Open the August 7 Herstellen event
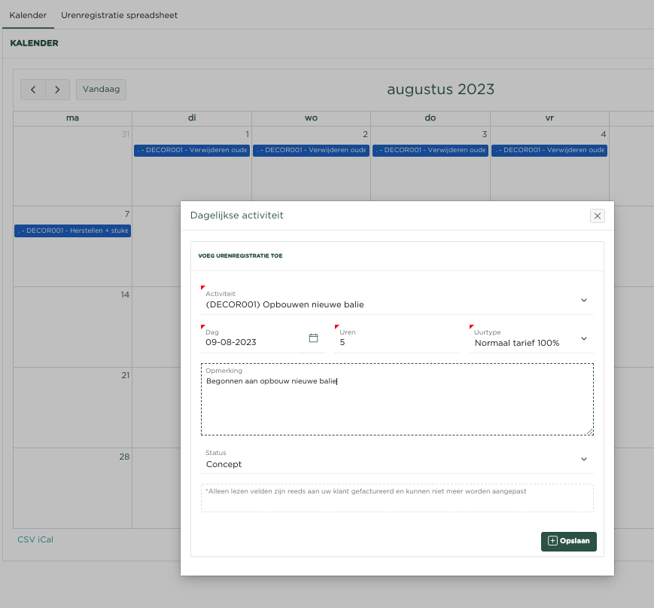 tap(72, 231)
